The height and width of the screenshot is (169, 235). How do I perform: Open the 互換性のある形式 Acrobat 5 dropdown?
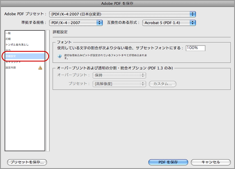click(x=169, y=23)
